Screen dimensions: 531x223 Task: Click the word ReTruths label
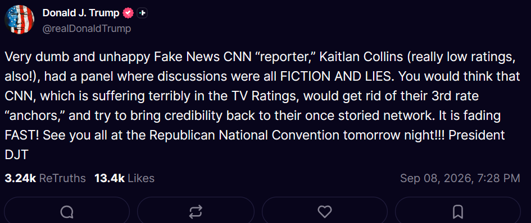(x=62, y=178)
